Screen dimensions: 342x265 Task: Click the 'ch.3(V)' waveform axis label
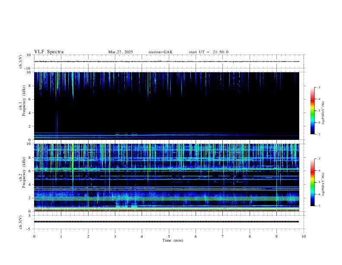pyautogui.click(x=21, y=223)
